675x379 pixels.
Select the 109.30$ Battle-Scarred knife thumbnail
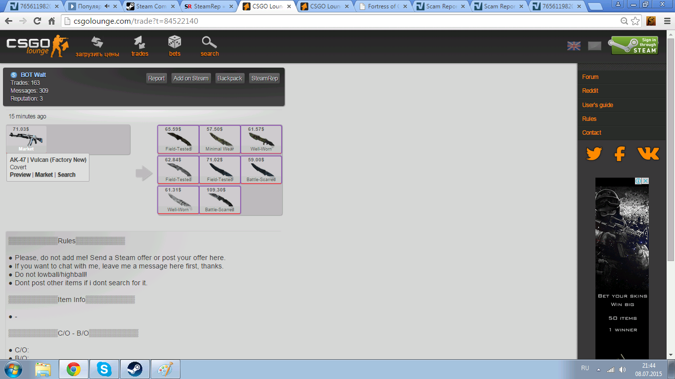[220, 200]
